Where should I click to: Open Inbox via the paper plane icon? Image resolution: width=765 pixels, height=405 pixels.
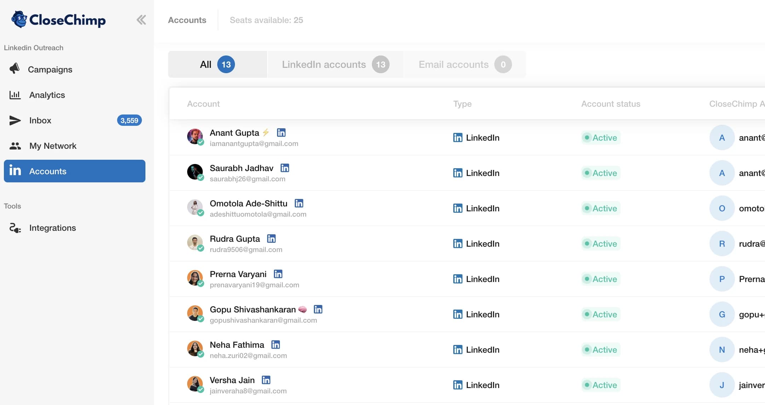[x=15, y=120]
